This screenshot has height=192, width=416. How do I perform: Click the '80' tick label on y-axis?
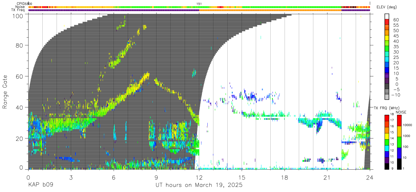click(x=20, y=45)
